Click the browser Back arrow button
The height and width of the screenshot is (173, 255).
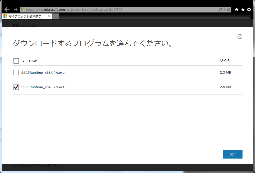[7, 9]
